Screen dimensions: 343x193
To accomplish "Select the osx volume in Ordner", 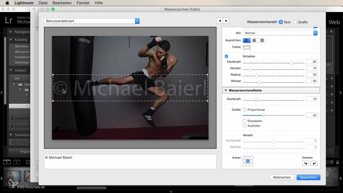I will click(x=19, y=78).
